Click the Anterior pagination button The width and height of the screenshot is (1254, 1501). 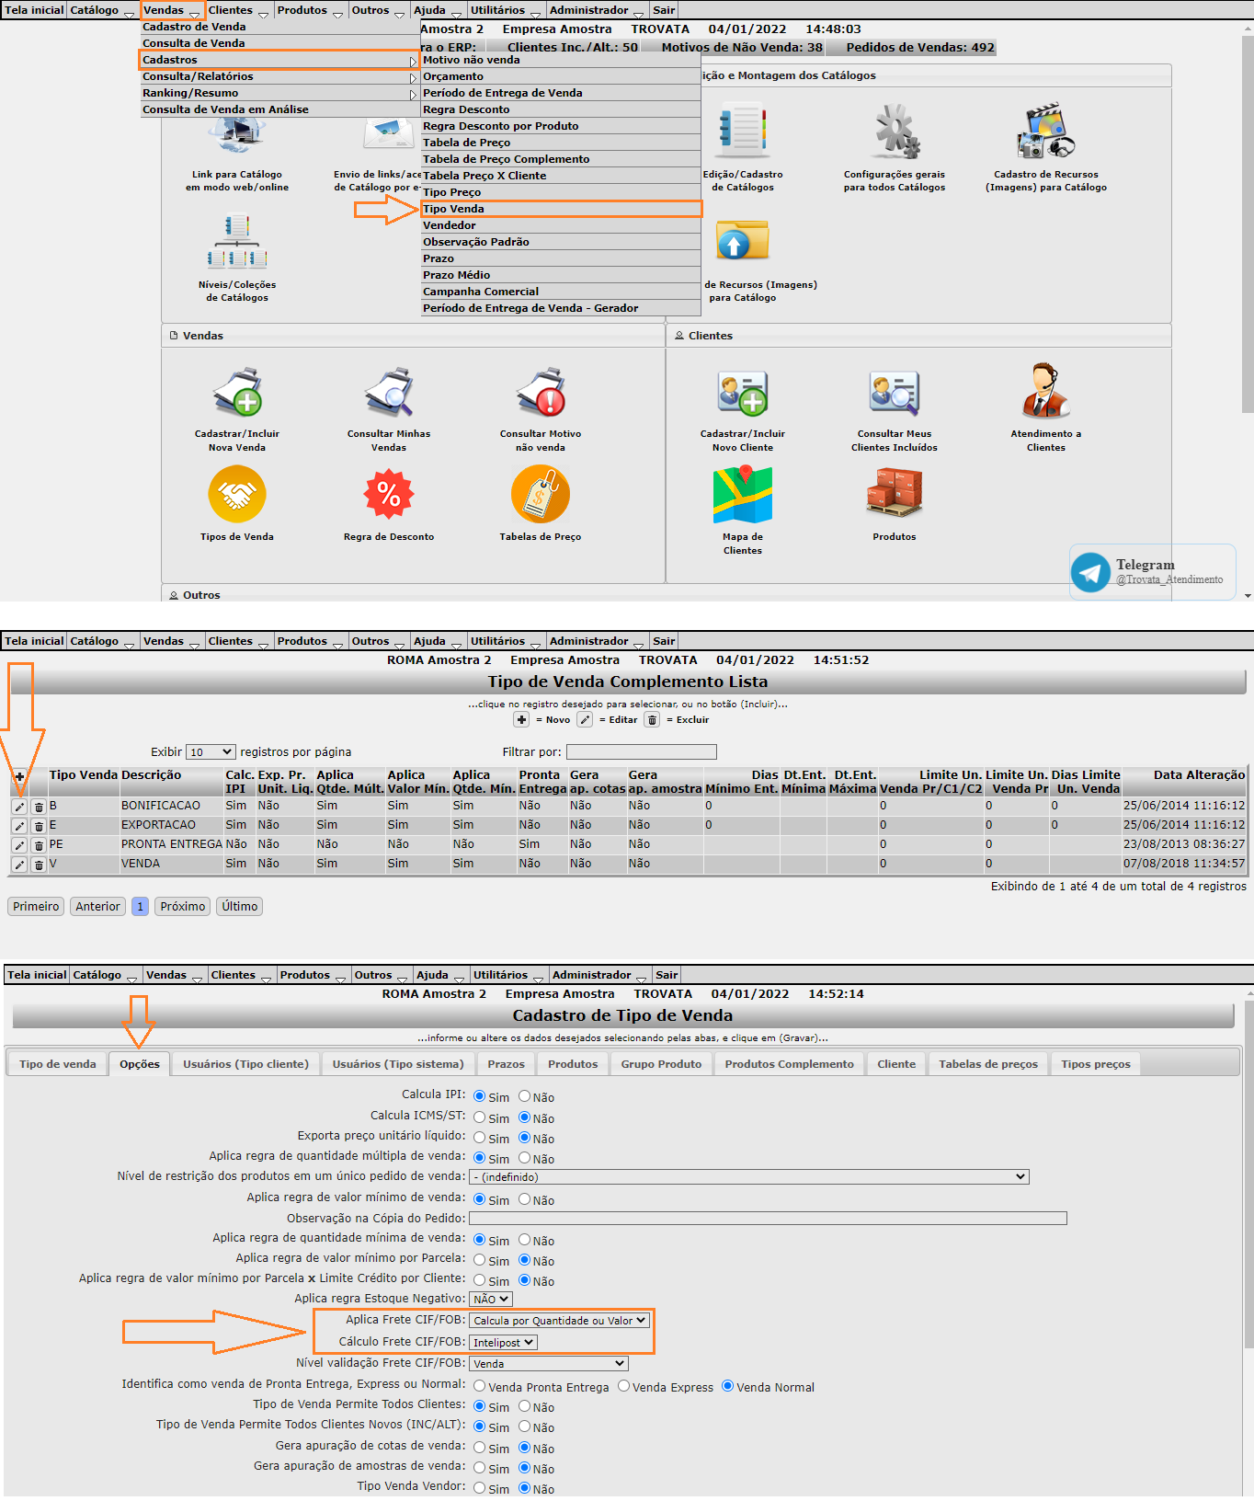(97, 907)
